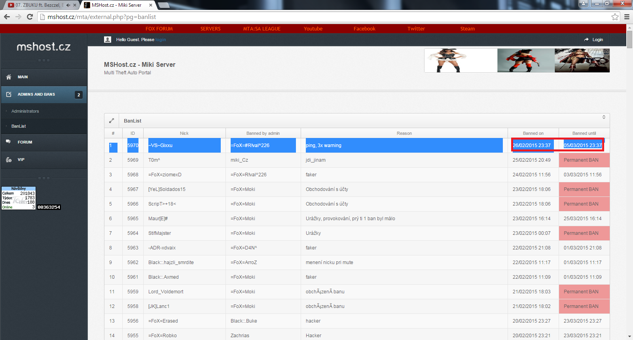Open the Chrome hamburger menu
Image resolution: width=633 pixels, height=340 pixels.
[x=627, y=17]
